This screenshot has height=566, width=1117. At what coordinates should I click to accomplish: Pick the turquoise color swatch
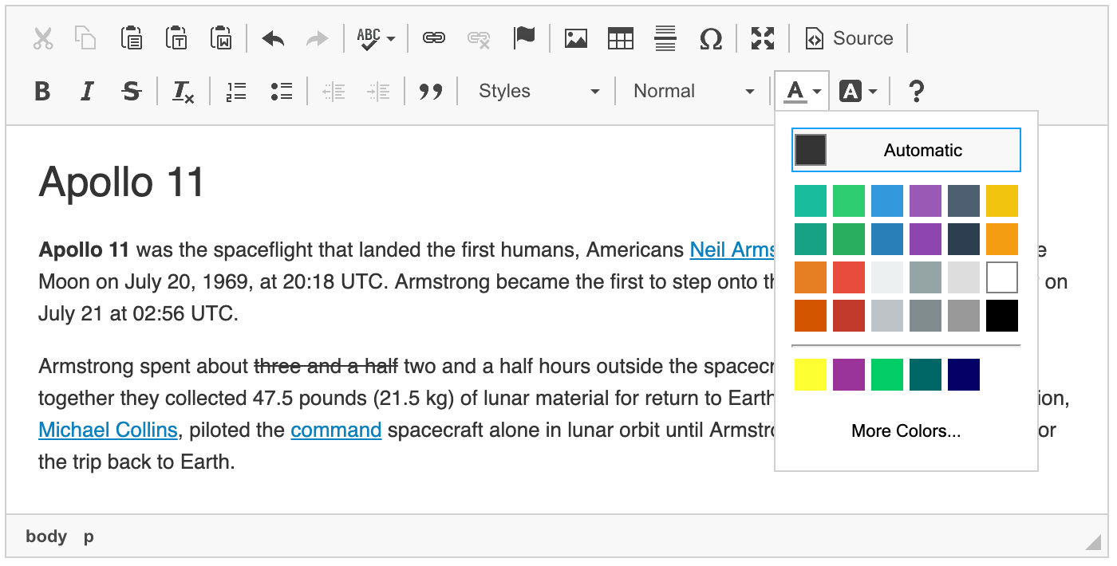pyautogui.click(x=811, y=201)
